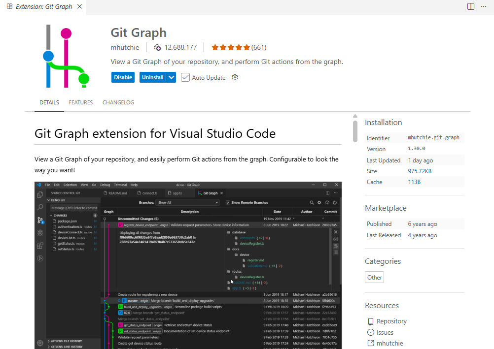Click the Other category tag
The image size is (494, 349).
click(x=374, y=278)
